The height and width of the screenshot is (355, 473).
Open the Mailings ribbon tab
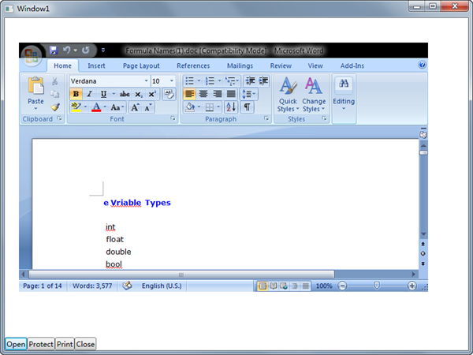(x=240, y=66)
